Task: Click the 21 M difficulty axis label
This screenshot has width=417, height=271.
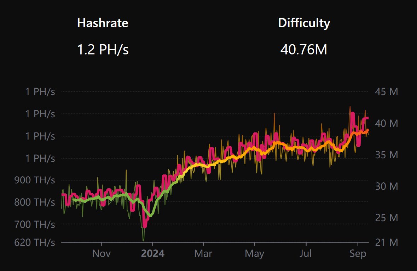Action: coord(386,243)
